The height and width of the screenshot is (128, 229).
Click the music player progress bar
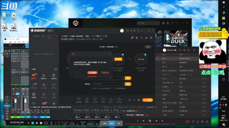point(150,124)
